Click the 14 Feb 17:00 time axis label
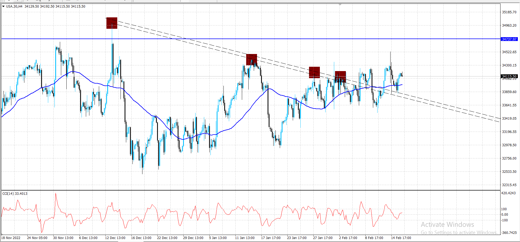Screen dimensions: 520x242 click(x=401, y=238)
